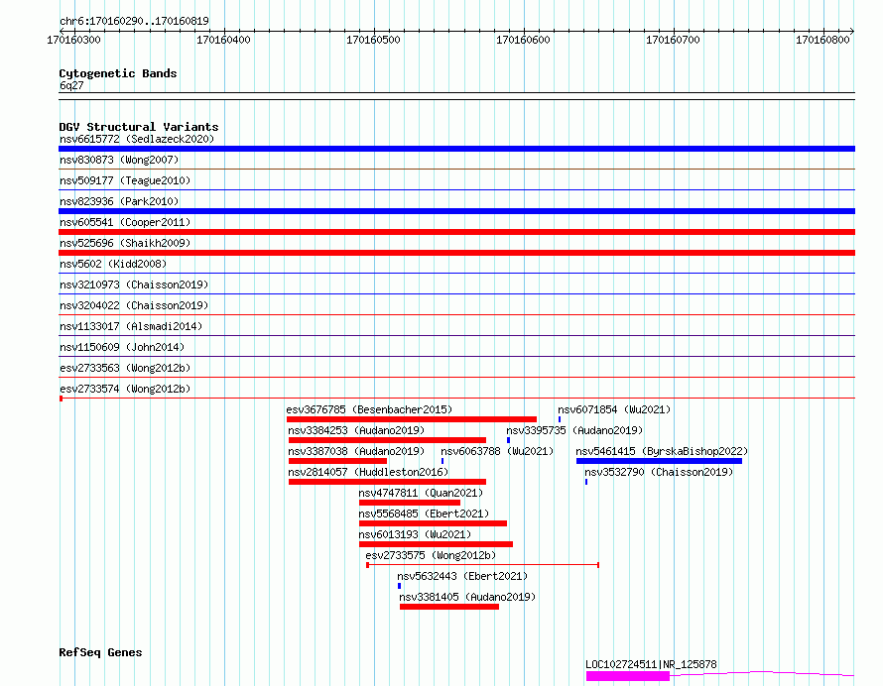Click the nsv3395735 (Audano2019) label
The image size is (883, 686).
click(x=574, y=430)
